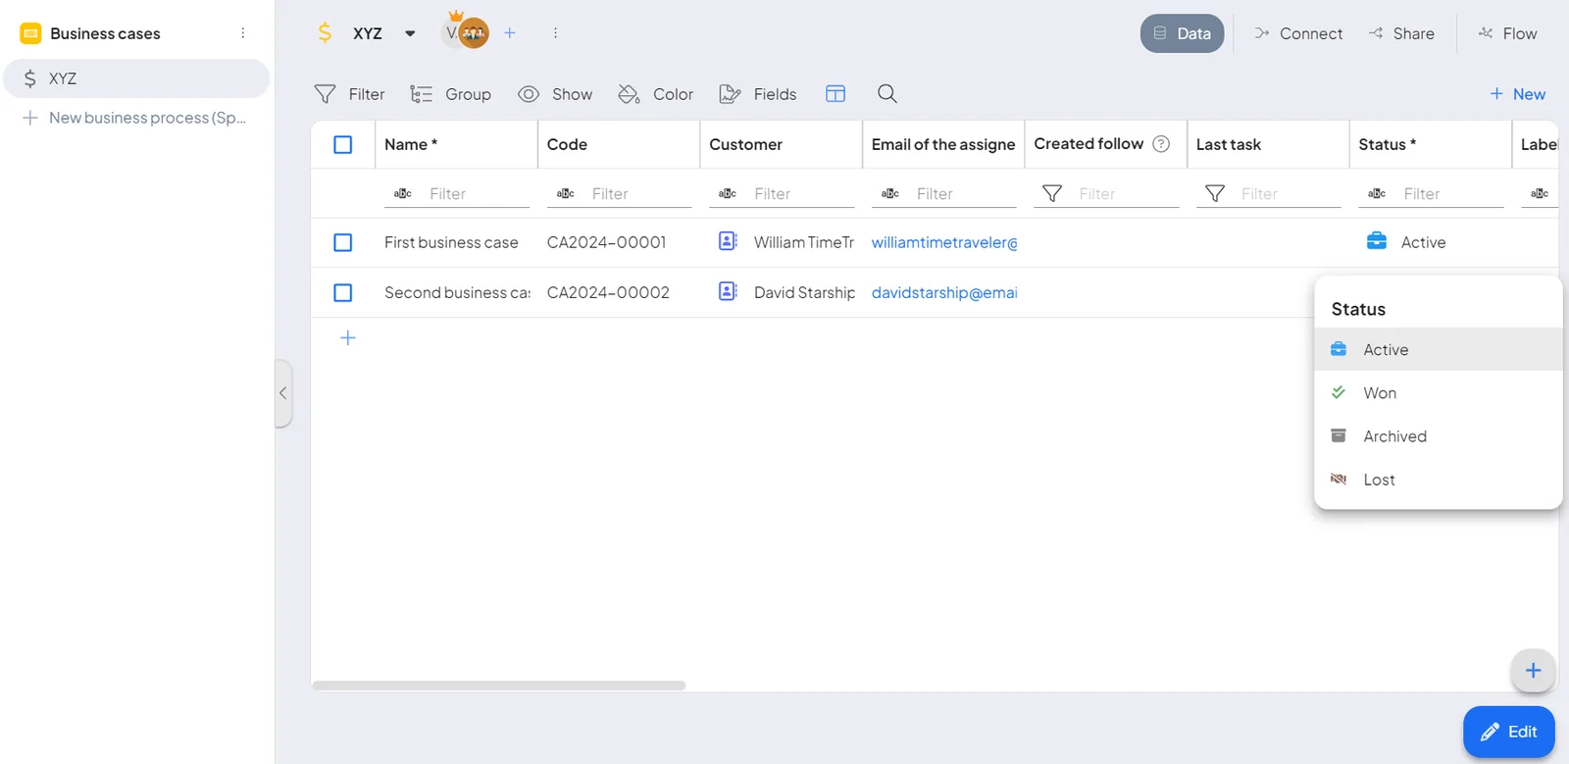Tick the select-all header checkbox

(343, 145)
